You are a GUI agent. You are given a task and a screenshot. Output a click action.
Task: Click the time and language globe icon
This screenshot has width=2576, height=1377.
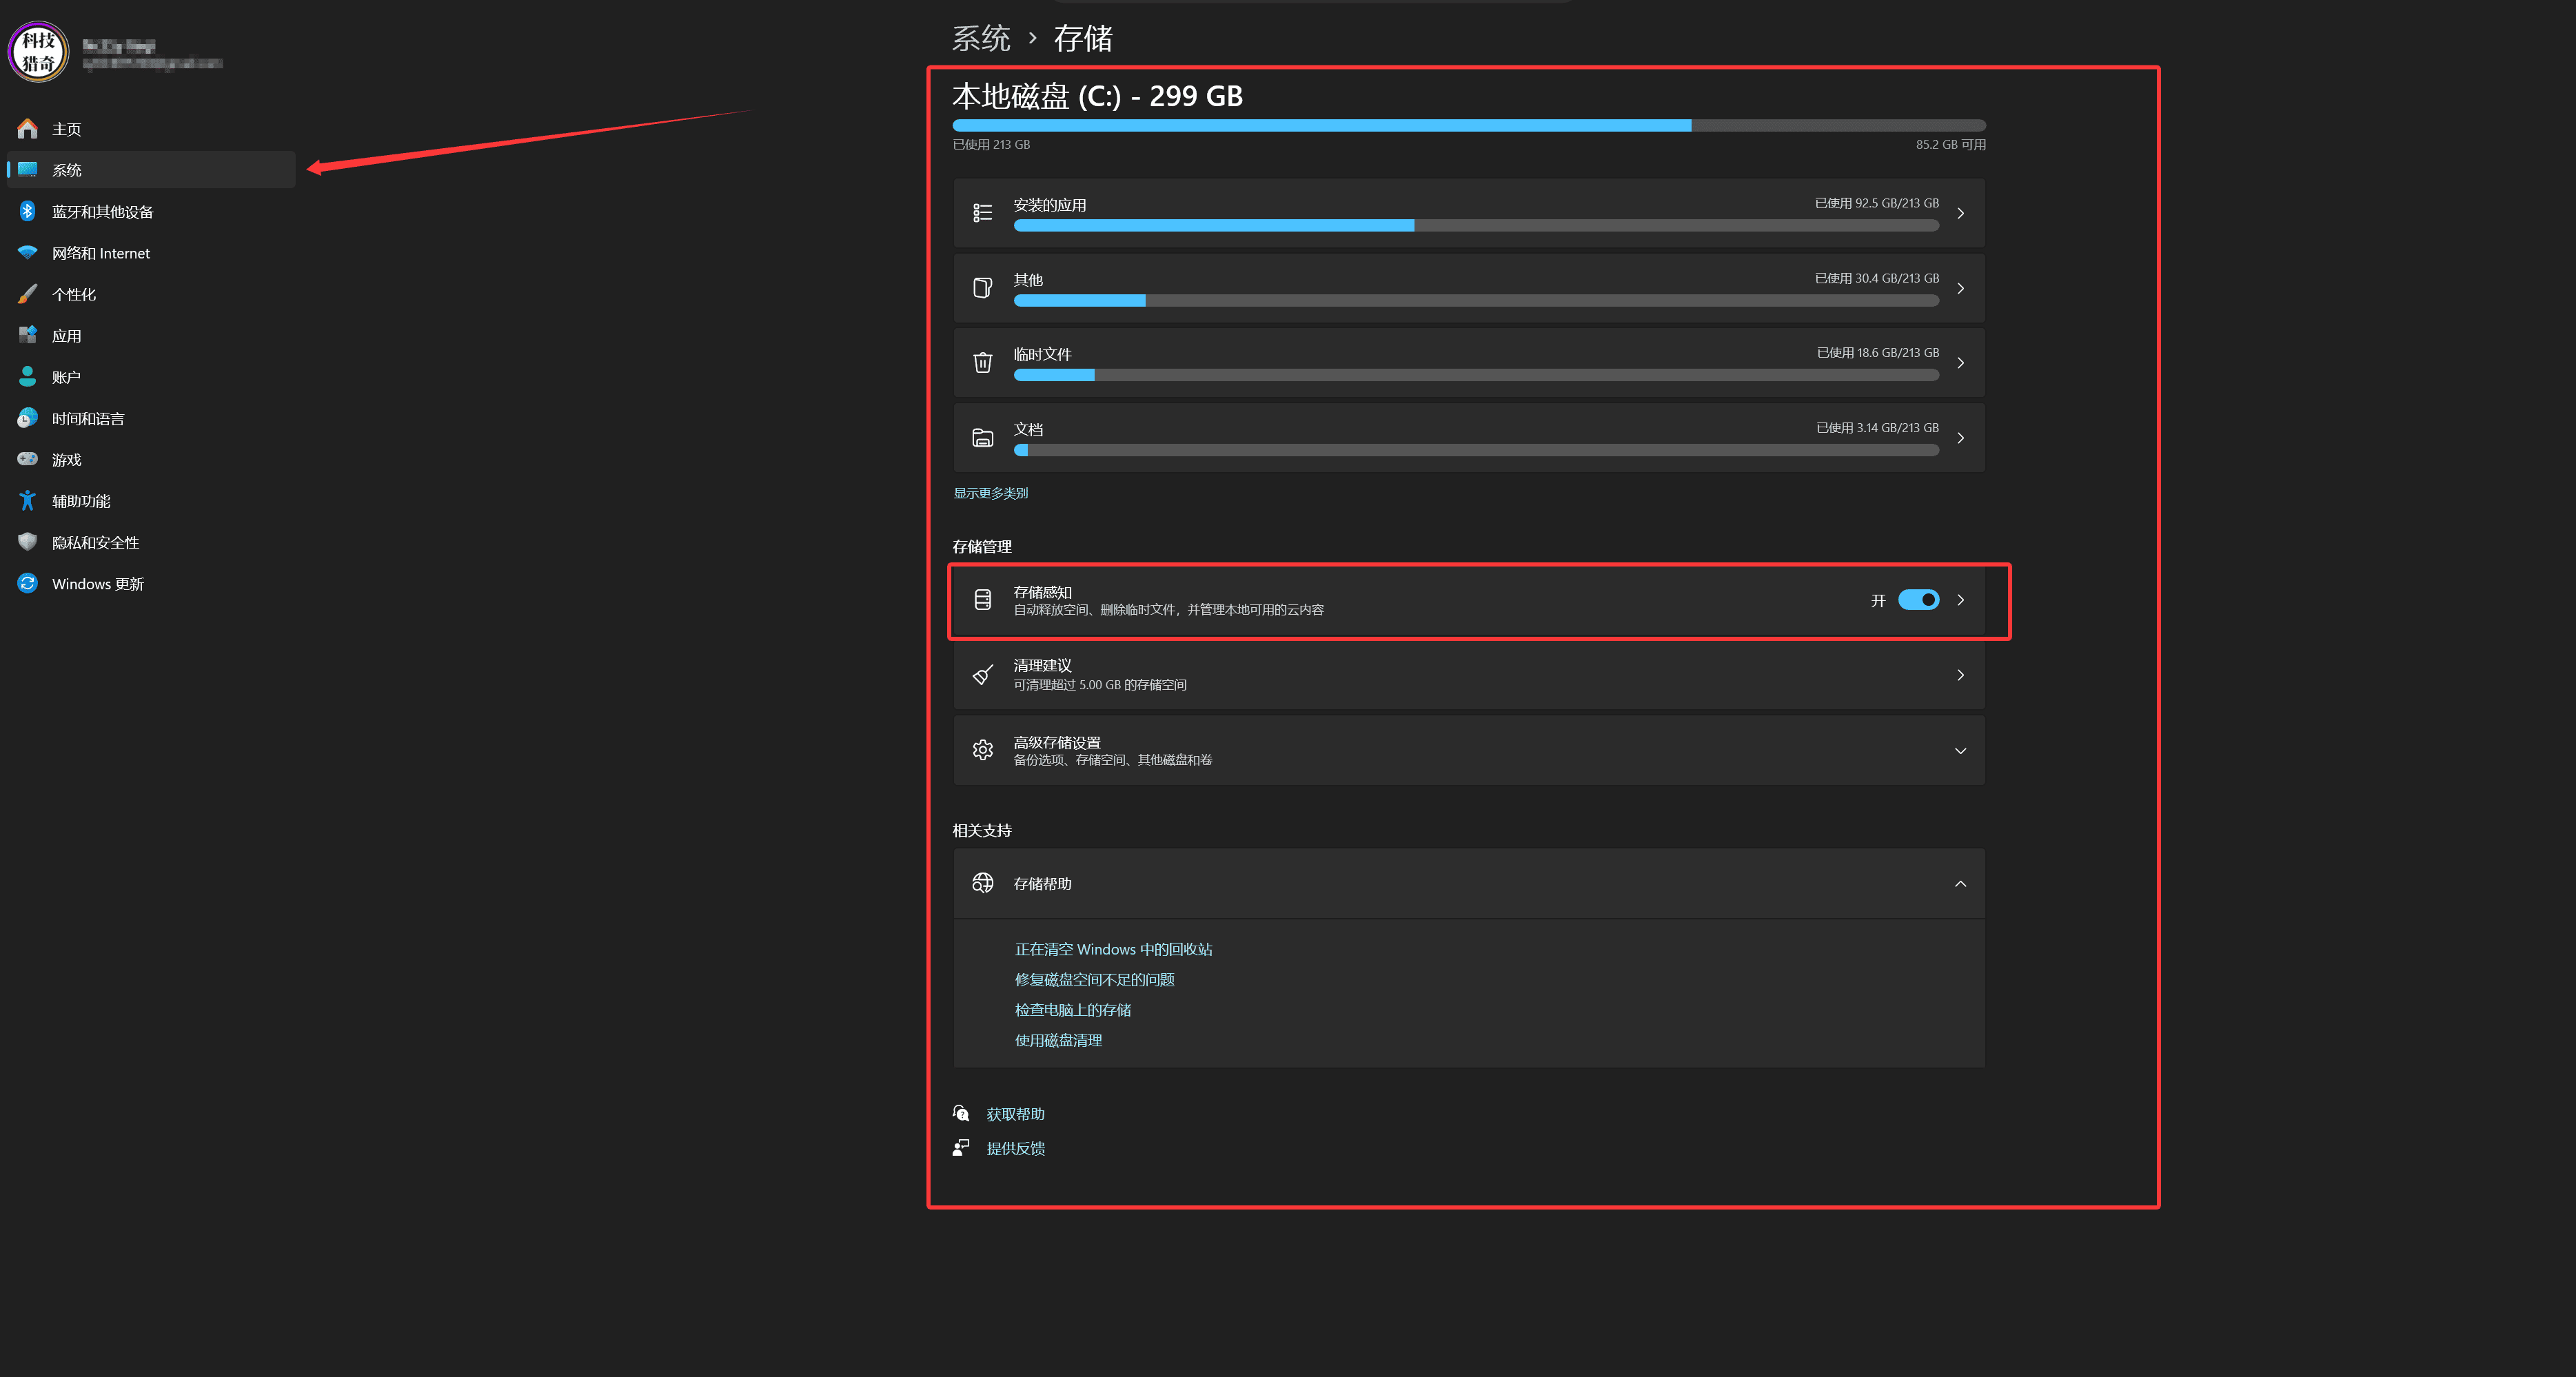[x=28, y=418]
